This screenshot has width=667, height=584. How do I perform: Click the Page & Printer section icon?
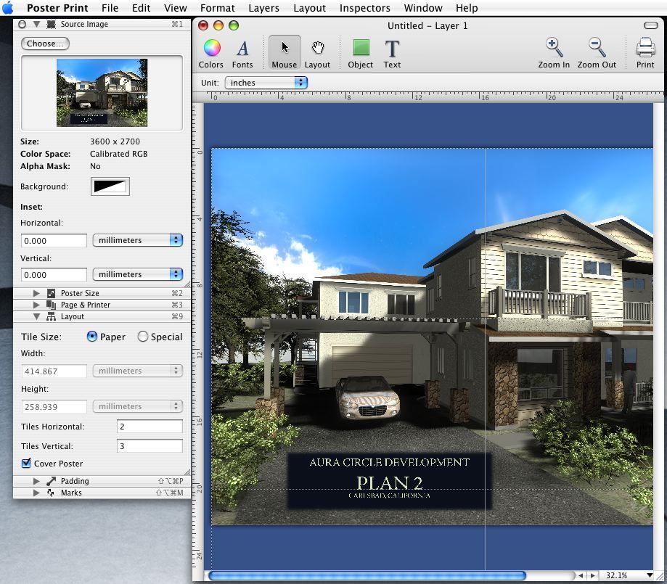[51, 305]
